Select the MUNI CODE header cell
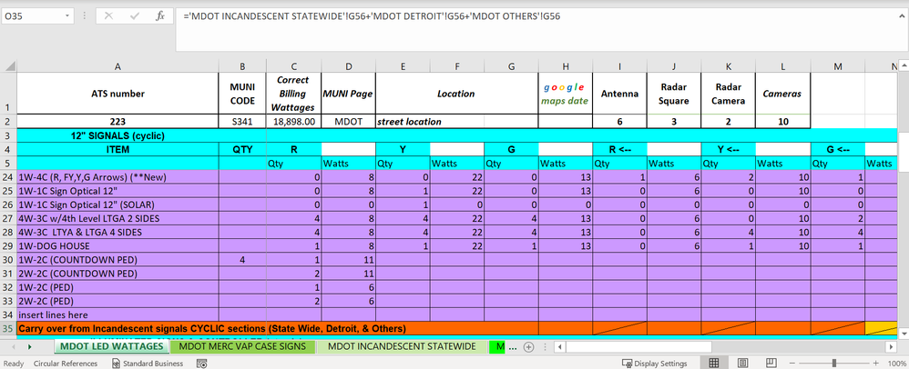909x369 pixels. pyautogui.click(x=242, y=93)
